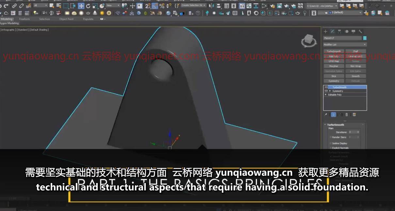The height and width of the screenshot is (211, 395).
Task: Expand the Editable Poly entry in stack
Action: (x=326, y=94)
